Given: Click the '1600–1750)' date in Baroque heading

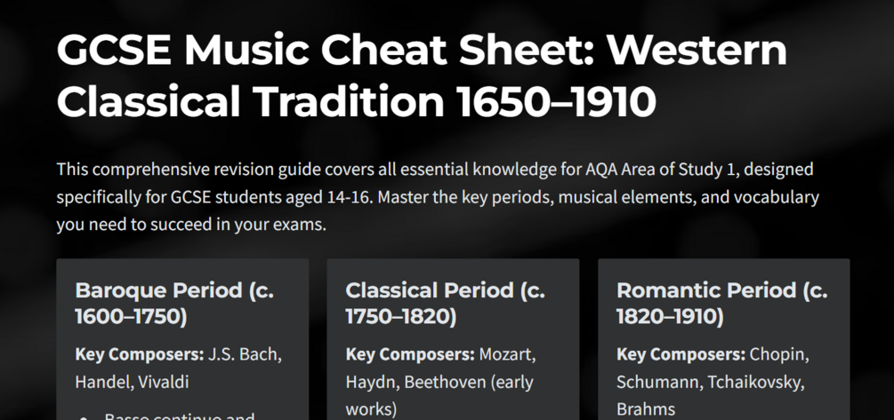Looking at the screenshot, I should (x=131, y=318).
